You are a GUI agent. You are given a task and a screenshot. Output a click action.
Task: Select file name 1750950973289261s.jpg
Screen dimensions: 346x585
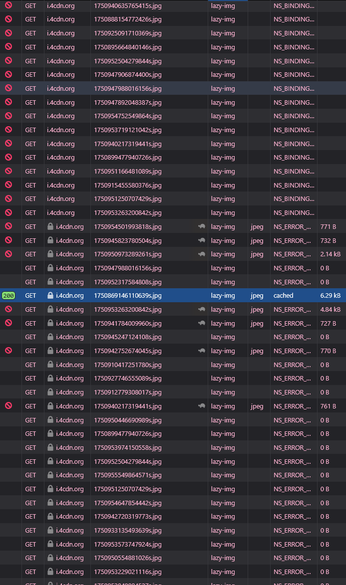(x=128, y=254)
